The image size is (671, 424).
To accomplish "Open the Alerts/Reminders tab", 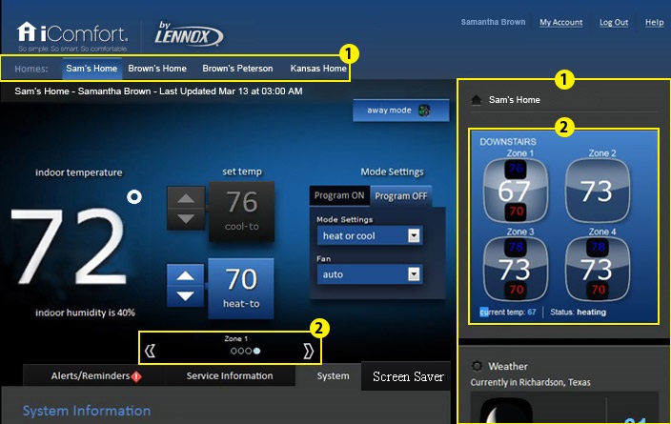I will click(83, 376).
